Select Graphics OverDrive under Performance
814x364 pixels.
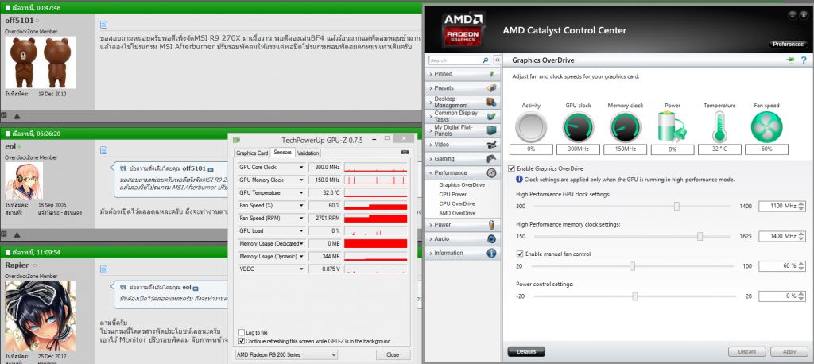tap(462, 185)
